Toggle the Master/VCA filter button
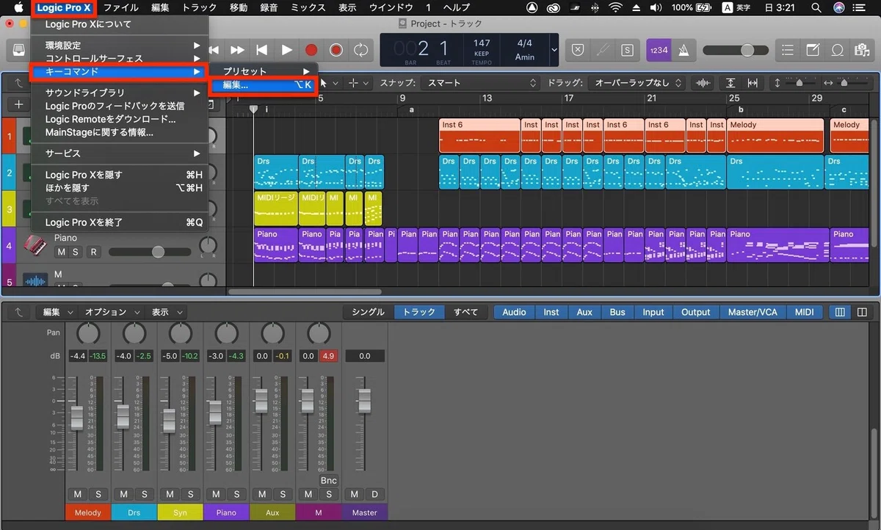881x530 pixels. click(x=753, y=312)
